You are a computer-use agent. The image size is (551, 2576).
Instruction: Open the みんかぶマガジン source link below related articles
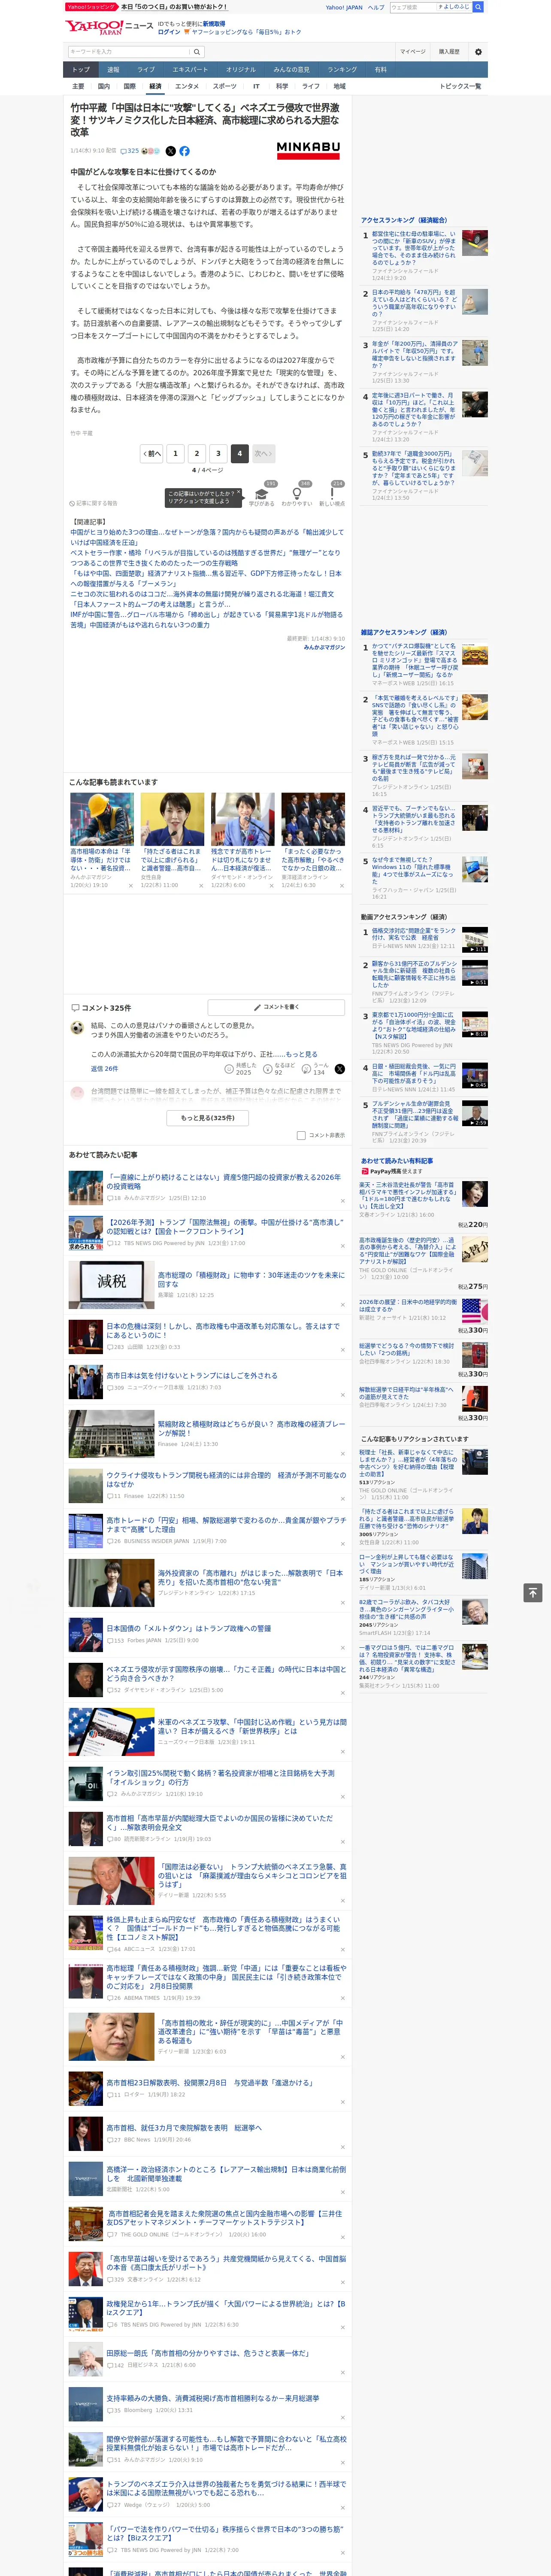tap(324, 647)
